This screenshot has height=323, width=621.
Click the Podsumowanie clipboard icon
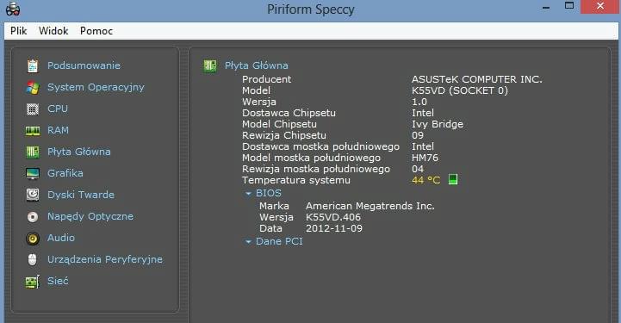(x=33, y=65)
